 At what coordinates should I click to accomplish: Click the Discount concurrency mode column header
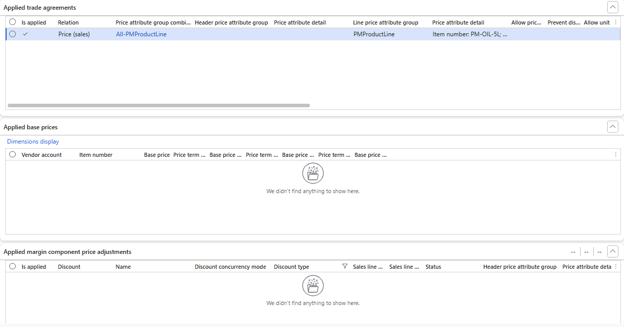230,267
